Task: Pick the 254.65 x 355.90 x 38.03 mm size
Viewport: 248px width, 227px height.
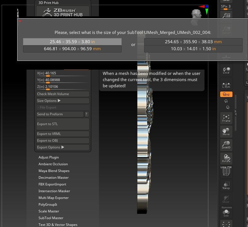Action: [x=193, y=42]
